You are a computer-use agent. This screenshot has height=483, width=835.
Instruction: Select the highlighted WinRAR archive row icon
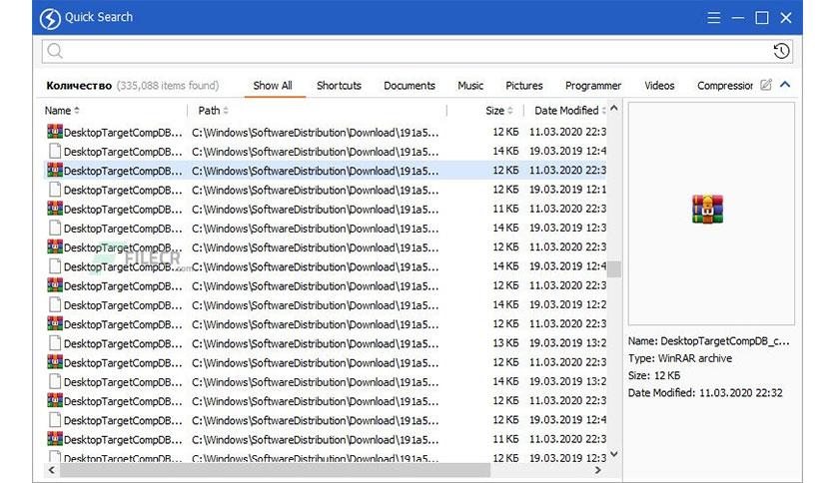click(55, 170)
